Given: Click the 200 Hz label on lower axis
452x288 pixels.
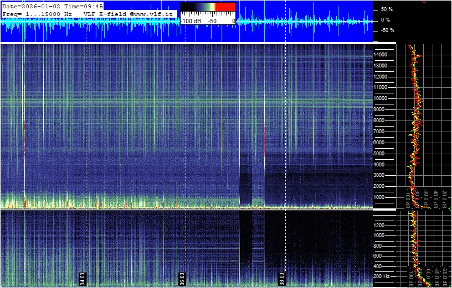Looking at the screenshot, I should click(383, 276).
